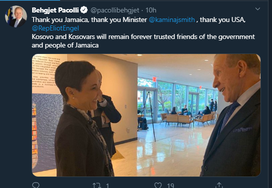Click the retweet count of 1
The image size is (272, 188).
[107, 185]
